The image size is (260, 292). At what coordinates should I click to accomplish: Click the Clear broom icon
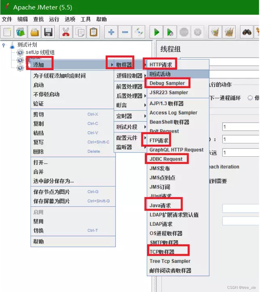pos(215,32)
